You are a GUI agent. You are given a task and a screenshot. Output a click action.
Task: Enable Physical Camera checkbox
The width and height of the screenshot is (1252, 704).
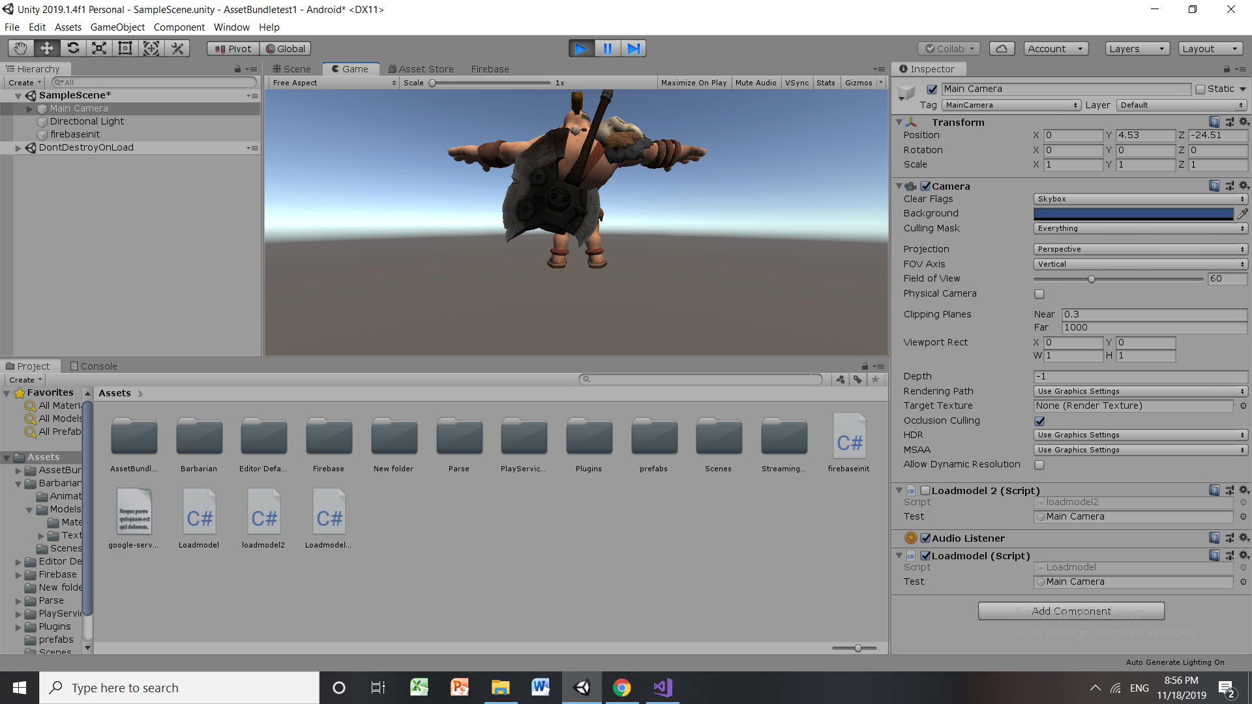point(1039,294)
